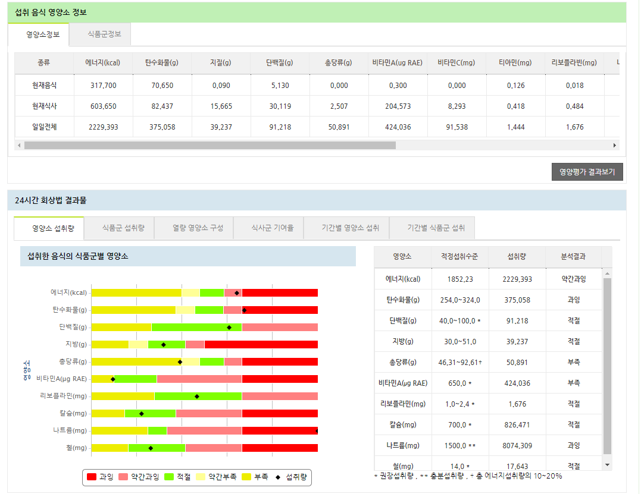Click the 일일전체 row label

click(44, 127)
